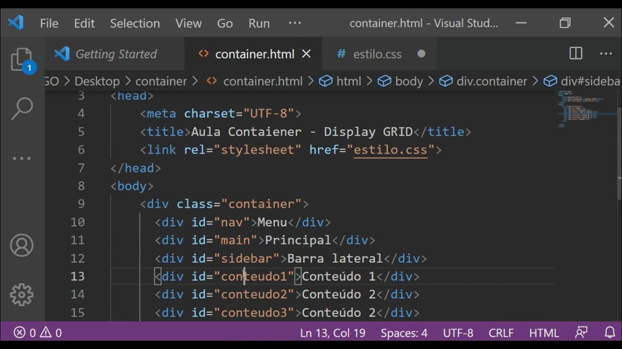Click the feedback icon in status bar
This screenshot has width=622, height=349.
pos(581,333)
